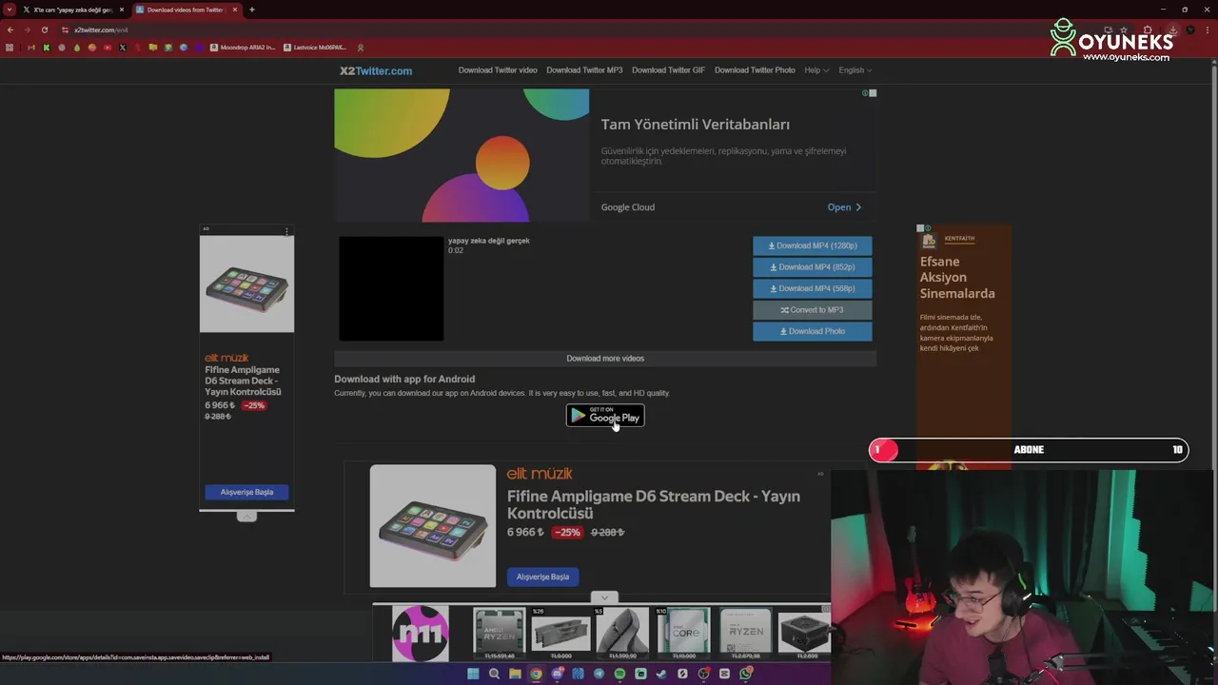Open the AMD Ryzen product priced 15.691,48
Image resolution: width=1218 pixels, height=685 pixels.
click(499, 634)
